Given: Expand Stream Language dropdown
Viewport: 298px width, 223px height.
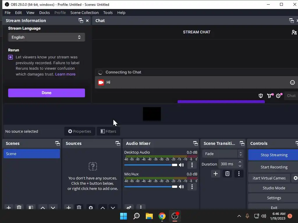Looking at the screenshot, I should [x=47, y=37].
